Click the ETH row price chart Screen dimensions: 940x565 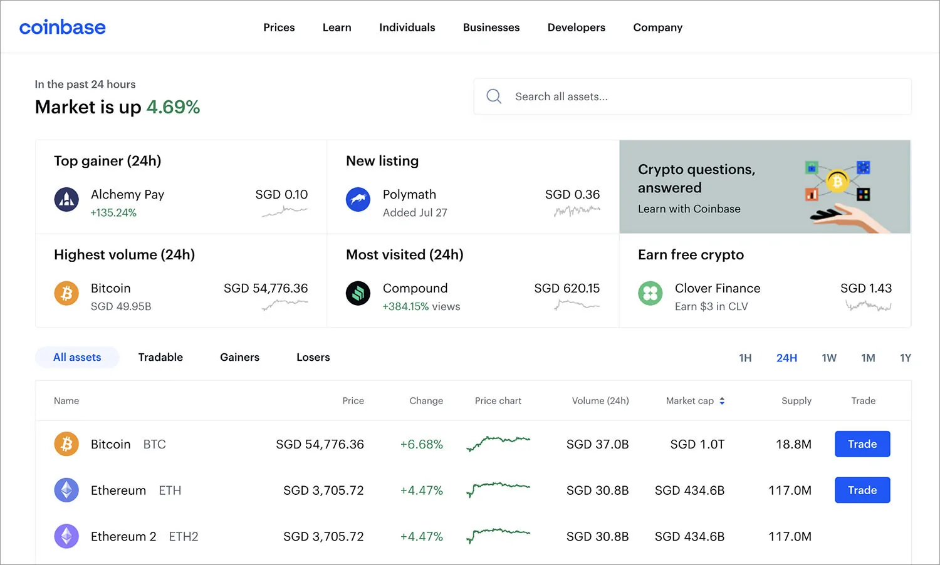[498, 489]
